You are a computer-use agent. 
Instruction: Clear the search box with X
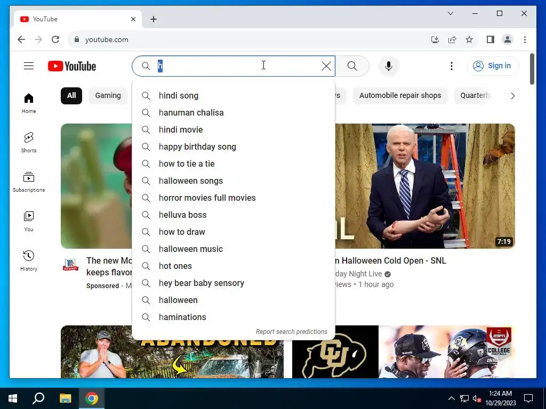click(x=326, y=66)
